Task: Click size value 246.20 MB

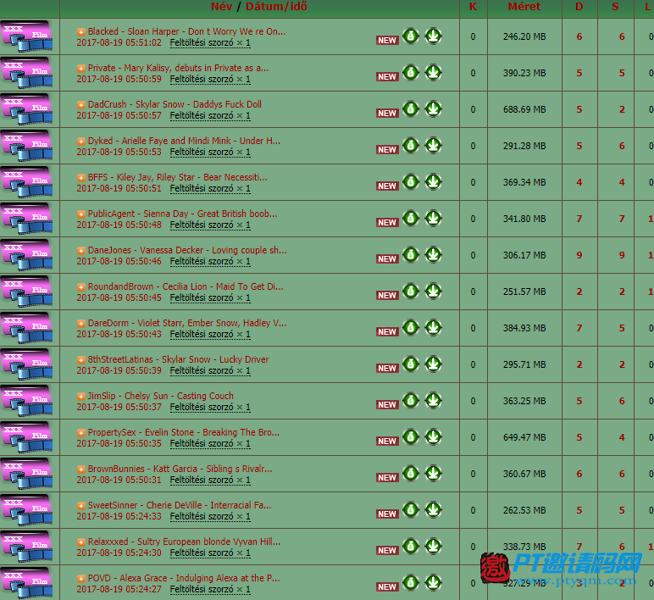Action: click(524, 36)
